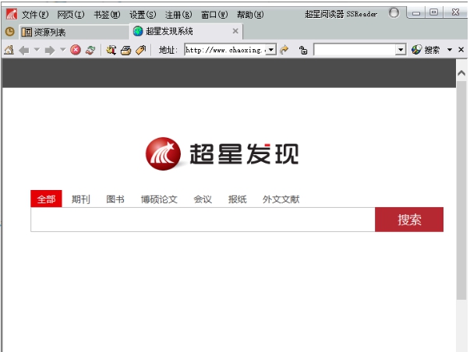
Task: Open the 注册(R) menu
Action: pos(178,14)
